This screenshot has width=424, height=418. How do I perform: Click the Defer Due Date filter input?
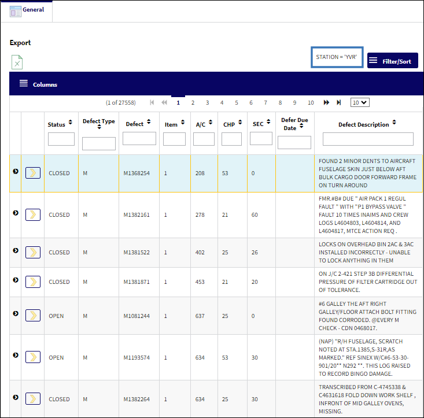point(294,142)
